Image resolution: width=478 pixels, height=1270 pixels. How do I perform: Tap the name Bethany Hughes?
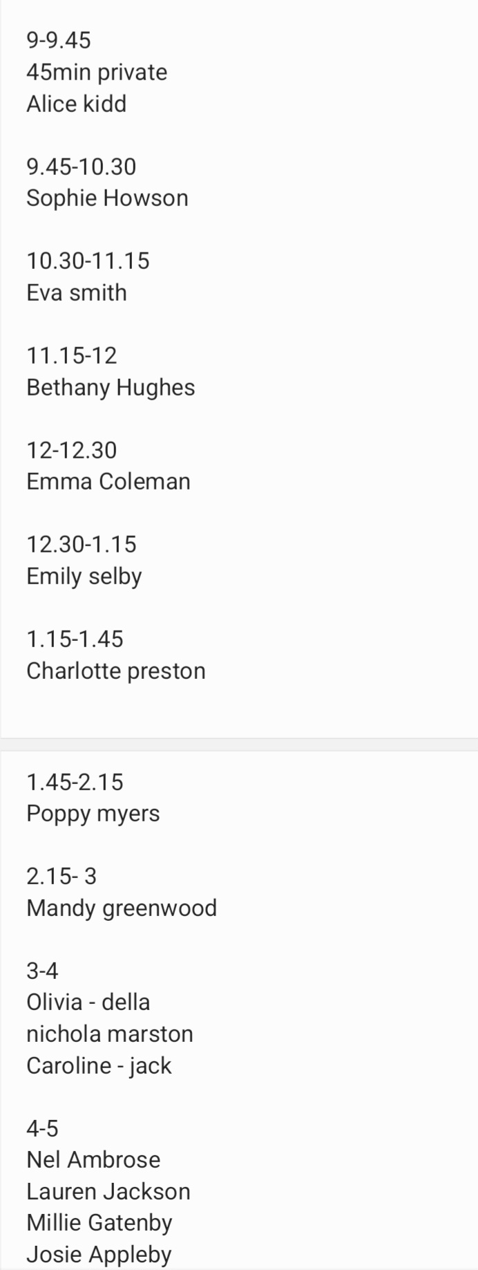111,388
